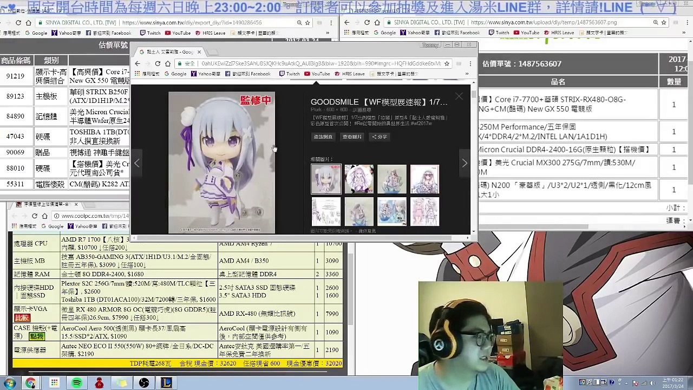Click the zoom magnifier icon in the Sinya PNG address bar

(x=655, y=23)
